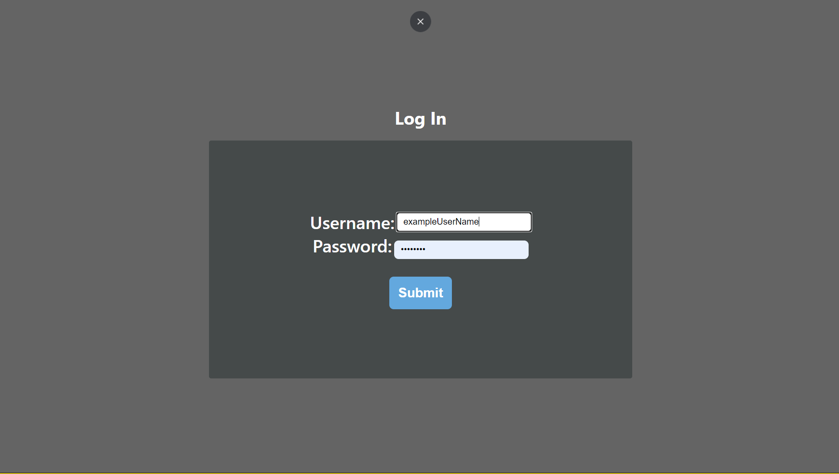Click gray overlay left of form panel
Screen dimensions: 839x474
pos(104,259)
